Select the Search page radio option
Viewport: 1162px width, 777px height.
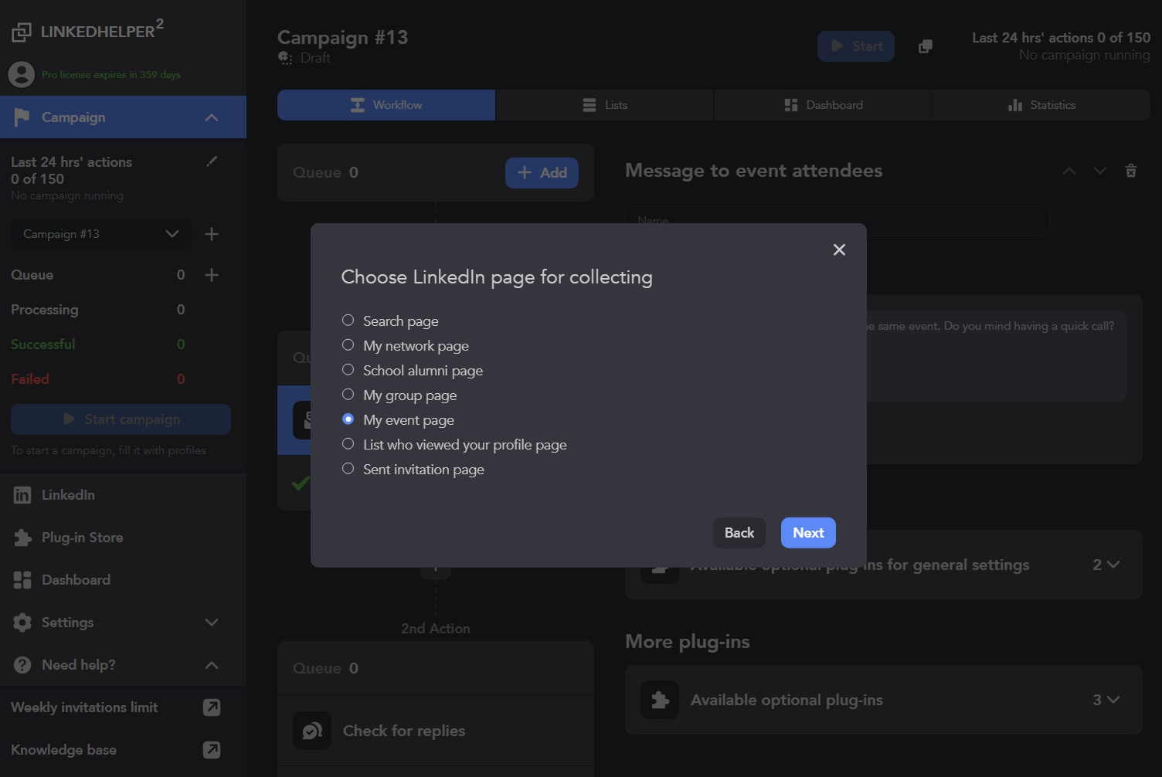[x=348, y=321]
